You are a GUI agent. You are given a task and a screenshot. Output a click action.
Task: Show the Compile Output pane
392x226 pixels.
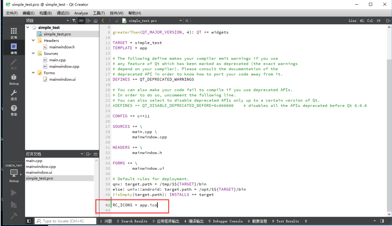194,221
